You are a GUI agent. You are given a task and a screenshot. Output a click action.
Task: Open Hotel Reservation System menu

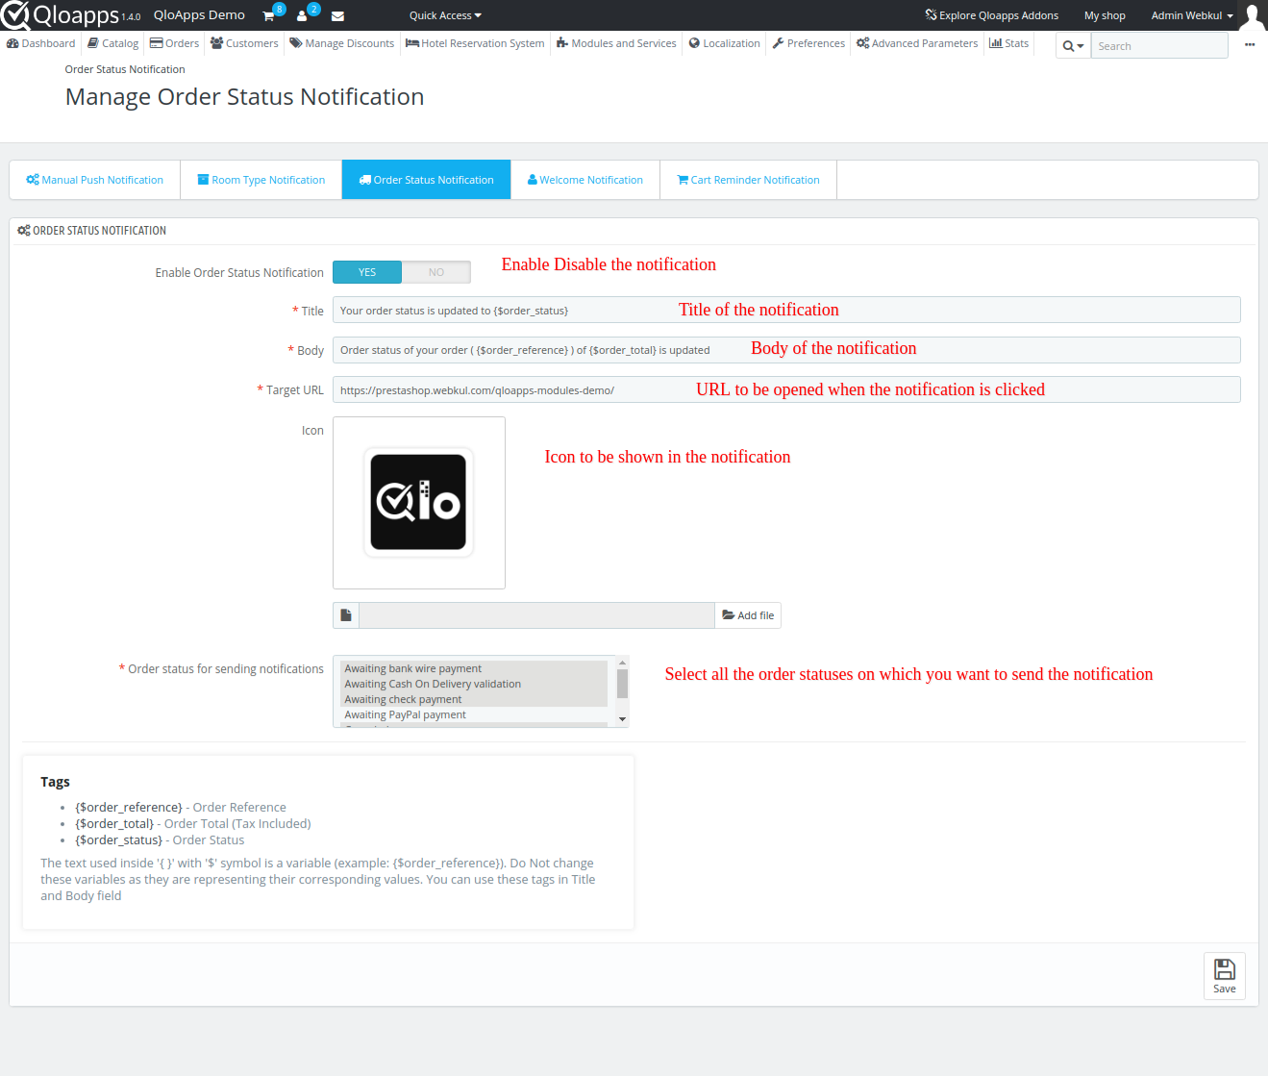coord(475,43)
